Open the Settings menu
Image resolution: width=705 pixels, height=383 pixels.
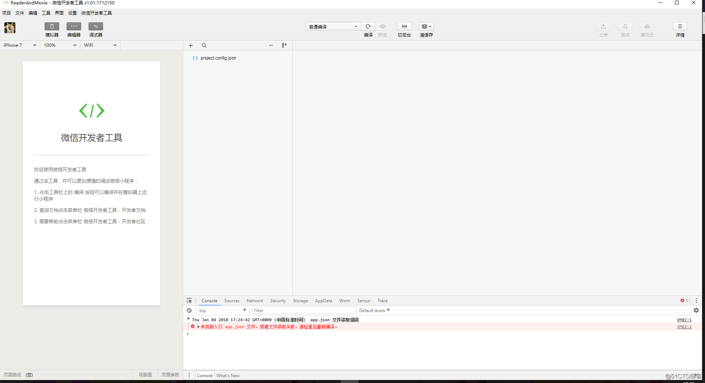click(x=72, y=13)
